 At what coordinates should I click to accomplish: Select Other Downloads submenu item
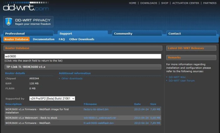(82, 39)
